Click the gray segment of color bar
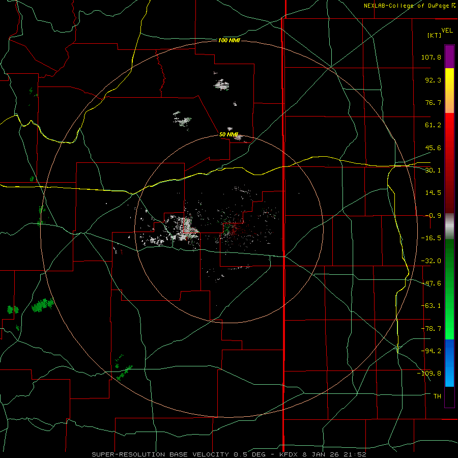The width and height of the screenshot is (458, 458). (x=449, y=226)
